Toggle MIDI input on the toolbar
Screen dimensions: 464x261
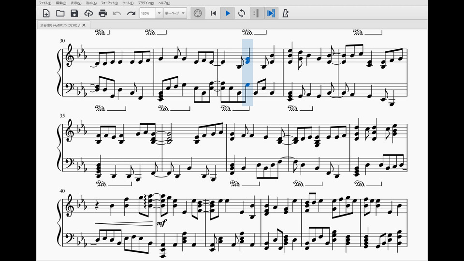(x=198, y=14)
